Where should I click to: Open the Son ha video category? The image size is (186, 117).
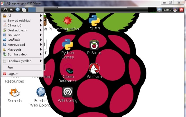22,54
